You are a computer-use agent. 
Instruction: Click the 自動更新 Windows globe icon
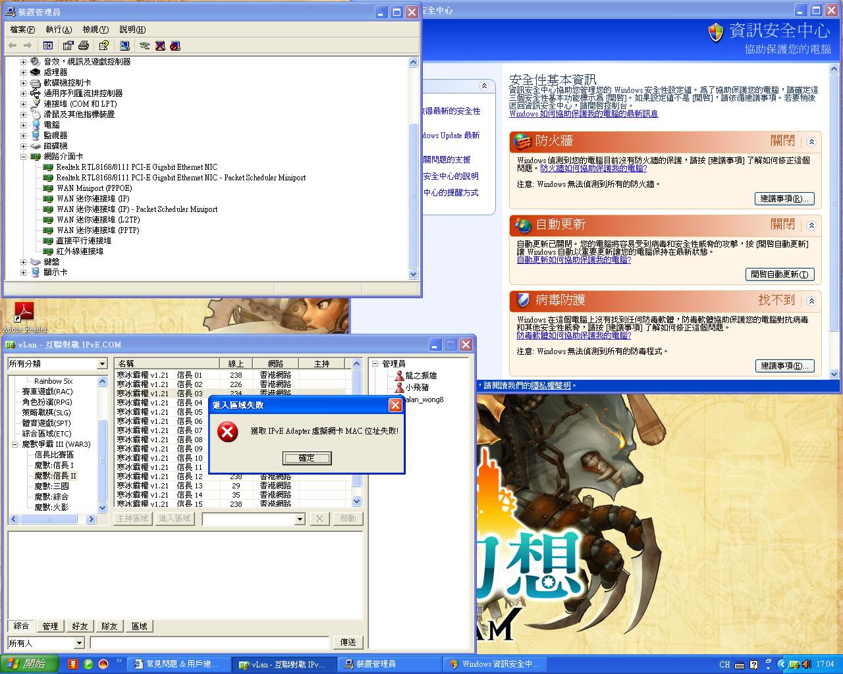(x=523, y=225)
